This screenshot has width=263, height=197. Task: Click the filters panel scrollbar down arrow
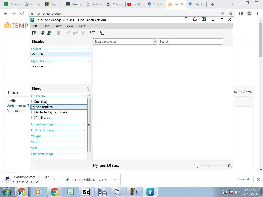89,157
